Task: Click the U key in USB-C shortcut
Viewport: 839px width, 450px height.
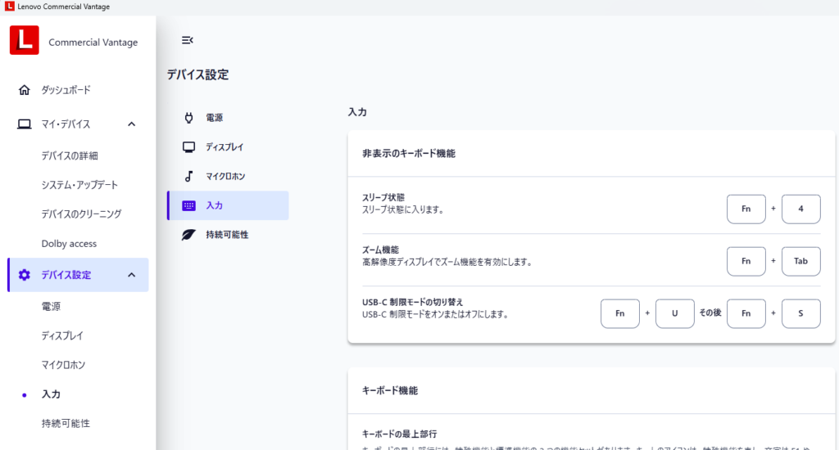Action: coord(675,313)
